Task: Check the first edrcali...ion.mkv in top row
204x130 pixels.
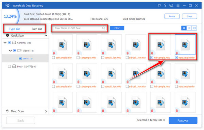Action: pyautogui.click(x=103, y=57)
